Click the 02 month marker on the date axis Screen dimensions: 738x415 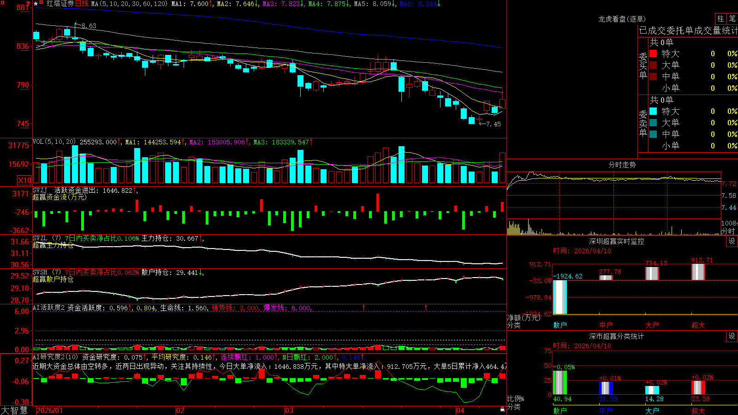pos(180,410)
